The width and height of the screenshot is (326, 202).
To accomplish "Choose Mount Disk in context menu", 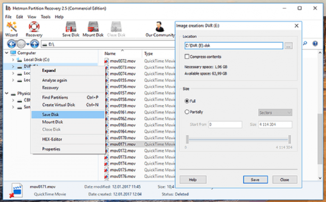I will 68,122.
